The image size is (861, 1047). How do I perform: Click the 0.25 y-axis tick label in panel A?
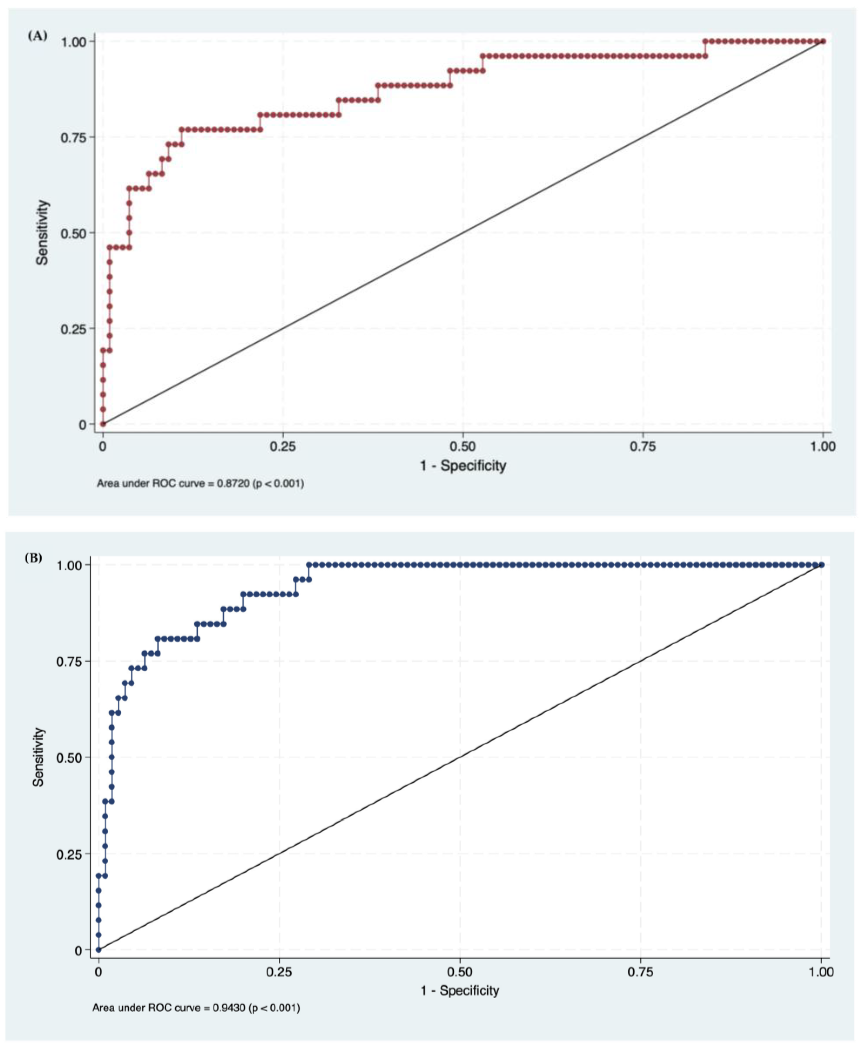(74, 329)
